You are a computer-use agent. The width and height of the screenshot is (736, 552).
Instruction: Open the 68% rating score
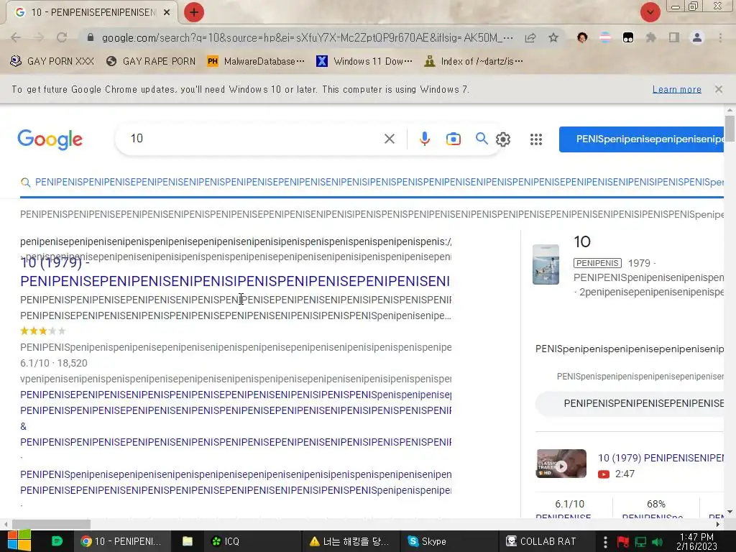click(655, 504)
